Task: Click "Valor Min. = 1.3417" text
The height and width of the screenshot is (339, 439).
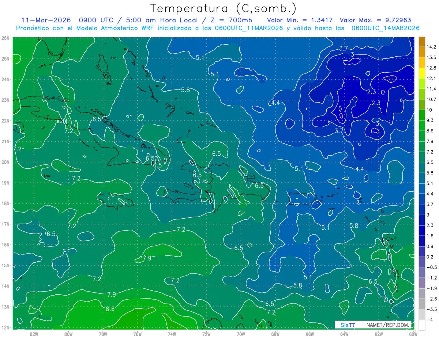Action: click(300, 20)
